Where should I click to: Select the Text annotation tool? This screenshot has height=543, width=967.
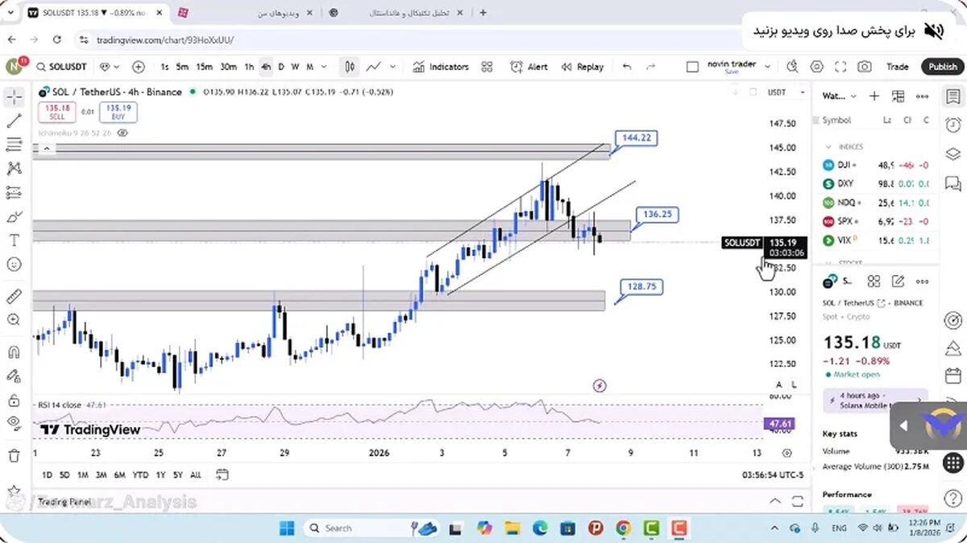(x=14, y=240)
